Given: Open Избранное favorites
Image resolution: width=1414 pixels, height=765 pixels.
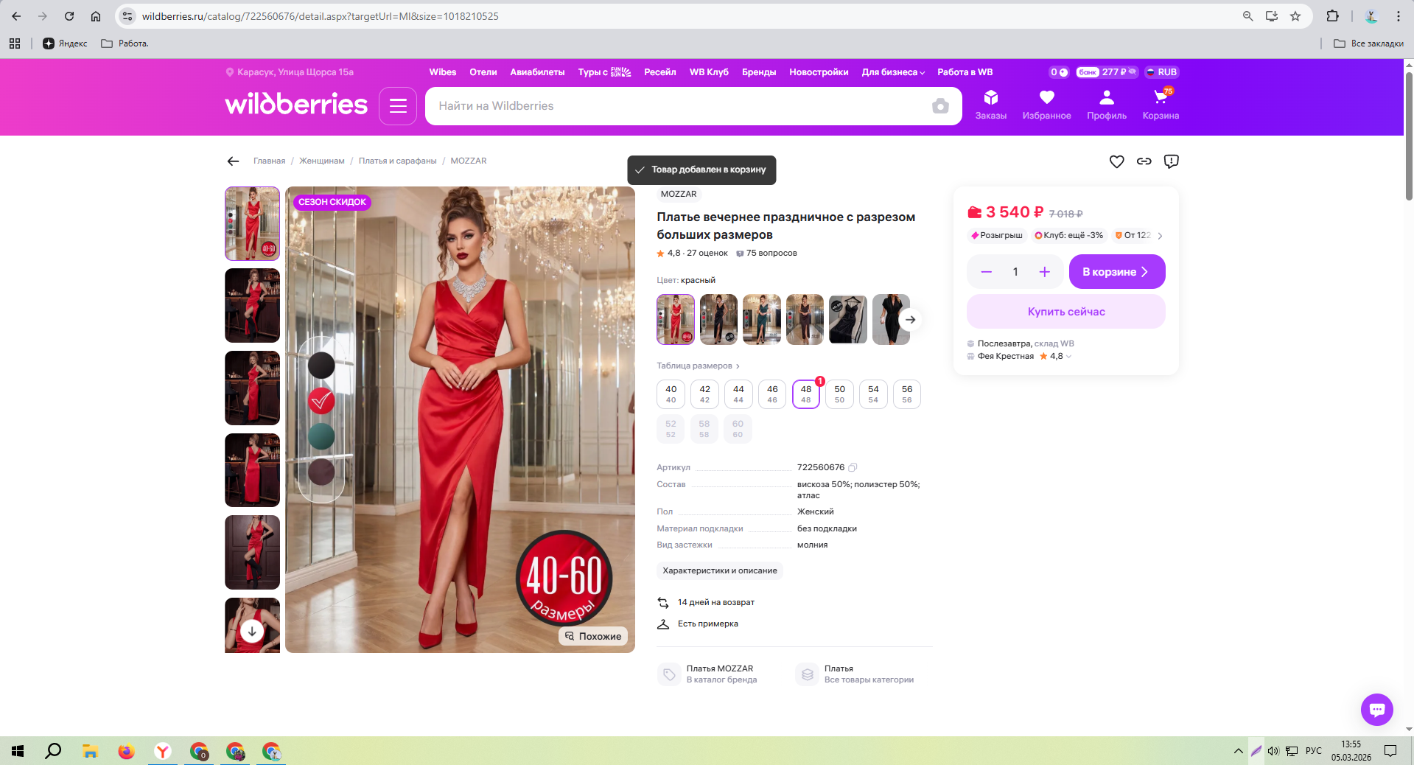Looking at the screenshot, I should pos(1046,105).
